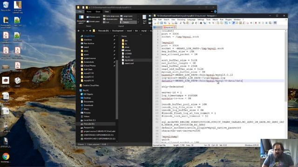This screenshot has height=167, width=298.
Task: Open the Sort by dropdown in Explorer
Action: [144, 19]
